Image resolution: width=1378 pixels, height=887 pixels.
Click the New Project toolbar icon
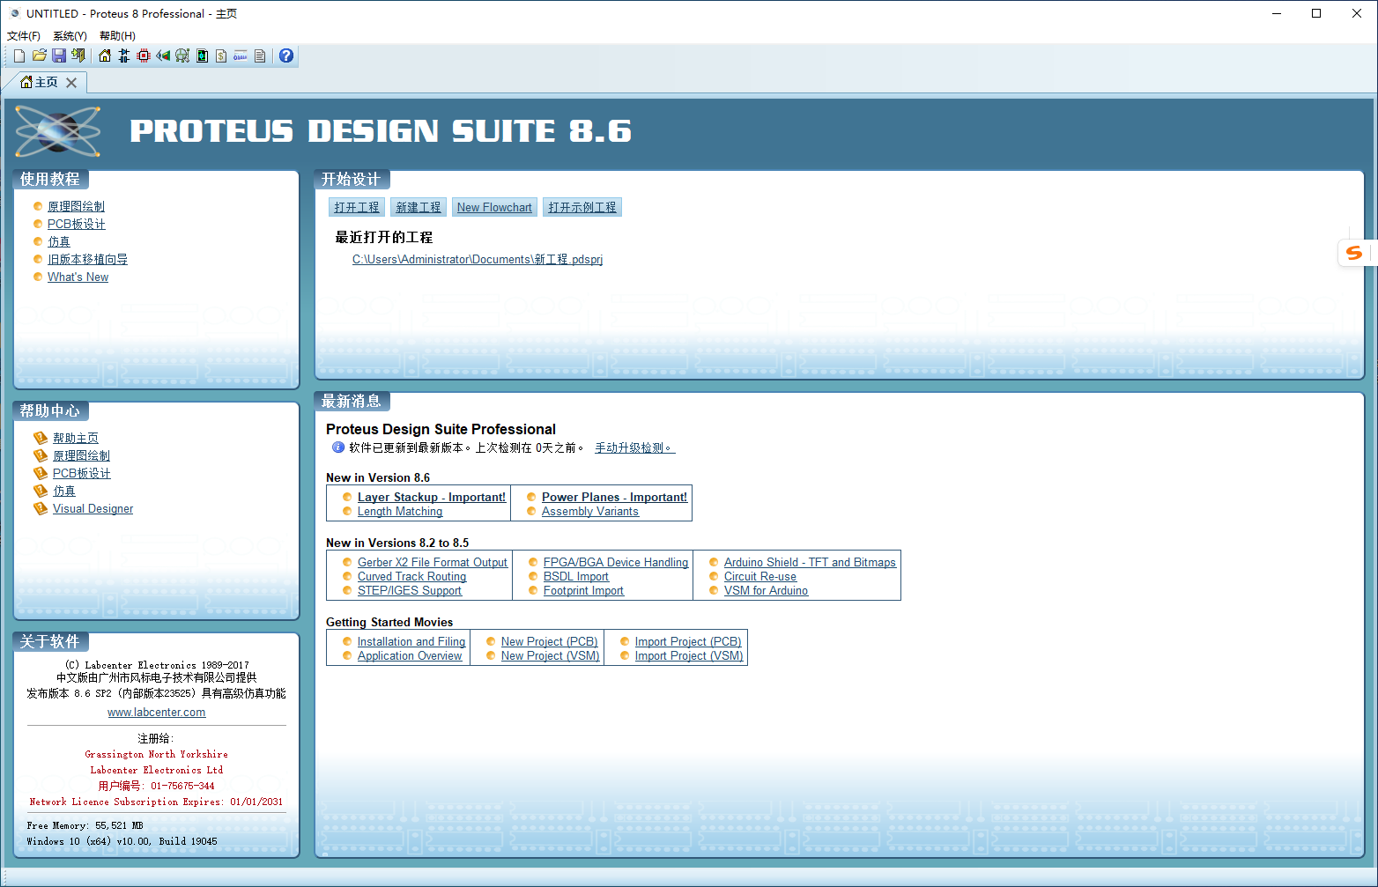click(x=19, y=55)
